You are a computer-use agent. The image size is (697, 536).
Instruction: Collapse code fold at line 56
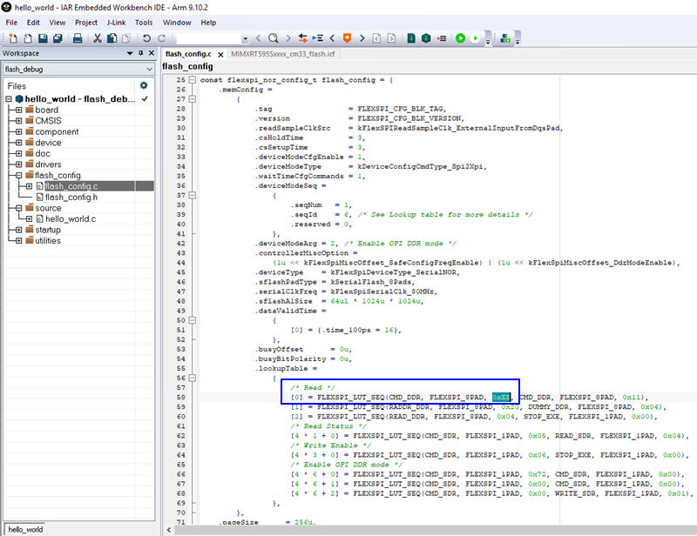pyautogui.click(x=192, y=378)
